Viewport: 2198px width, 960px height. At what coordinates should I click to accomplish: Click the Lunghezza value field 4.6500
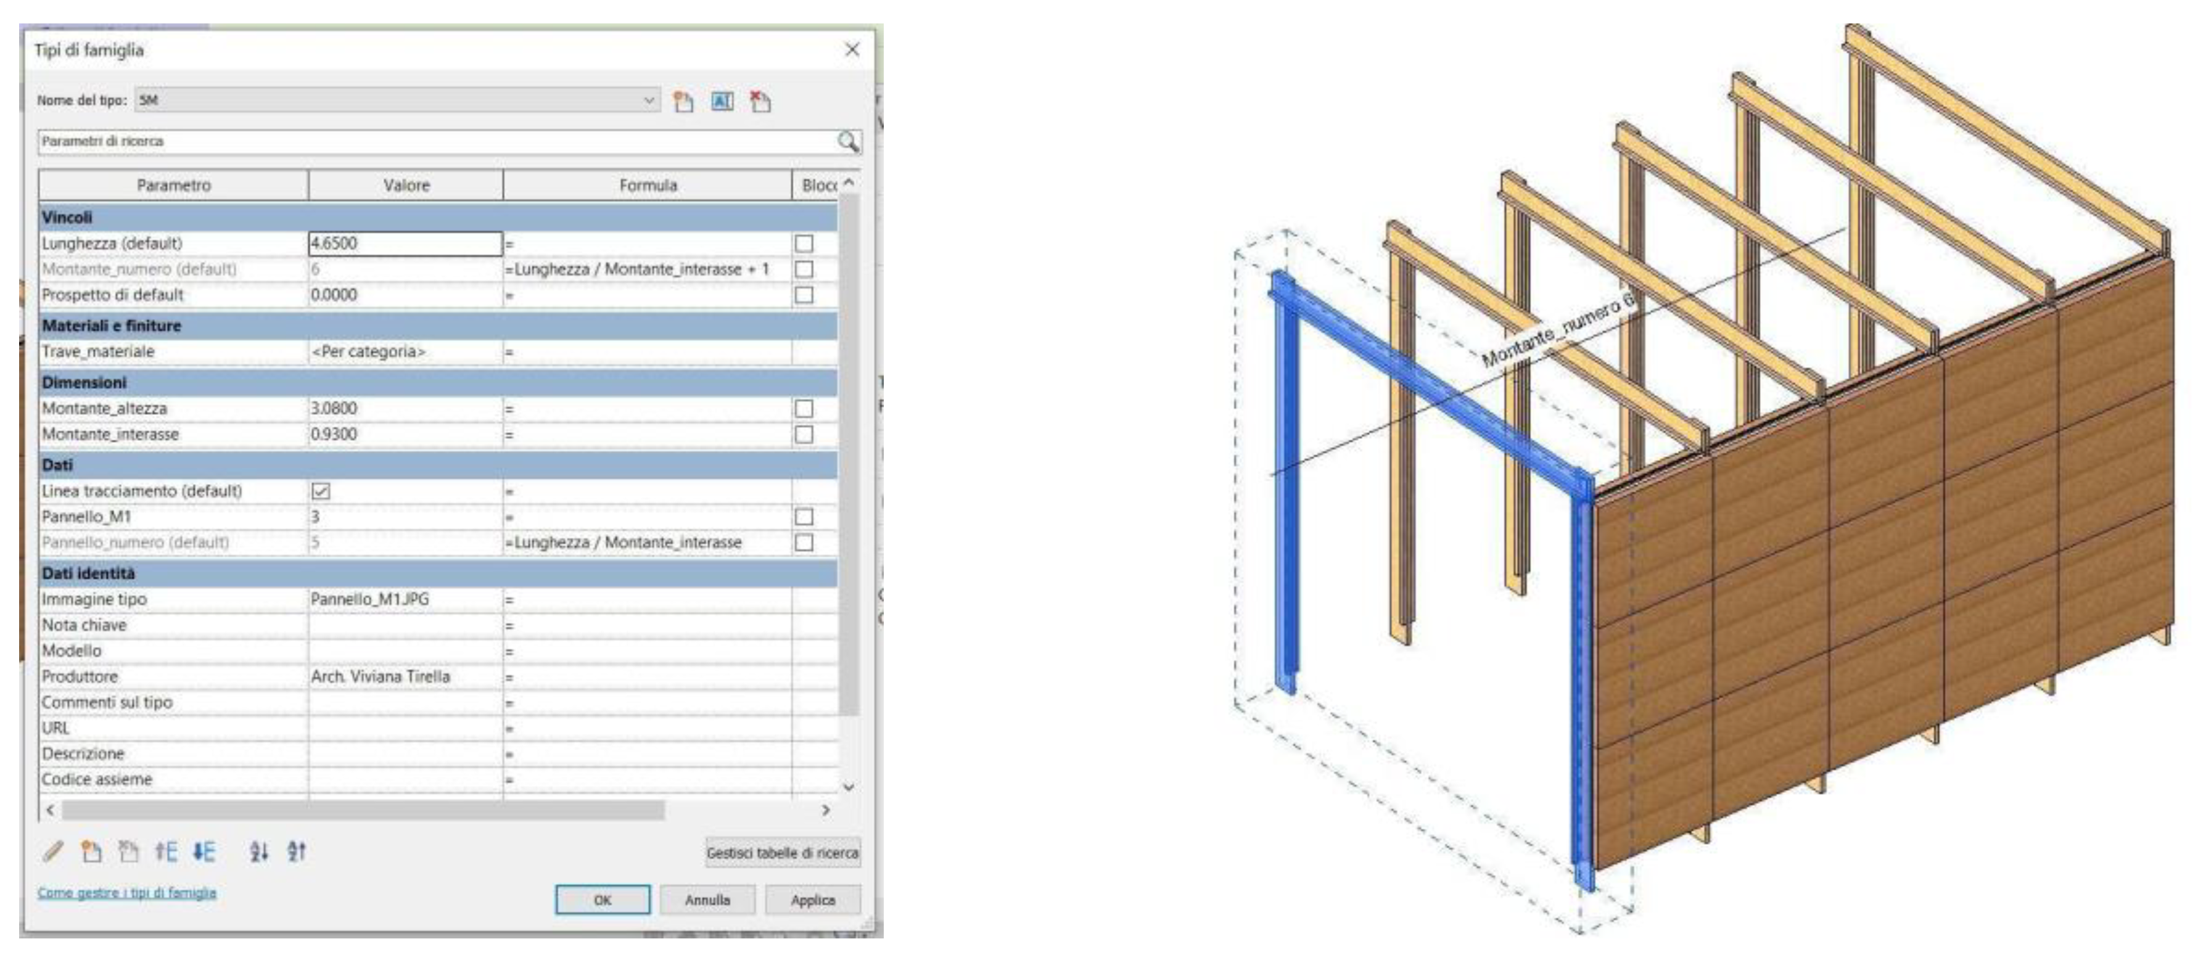(x=405, y=244)
